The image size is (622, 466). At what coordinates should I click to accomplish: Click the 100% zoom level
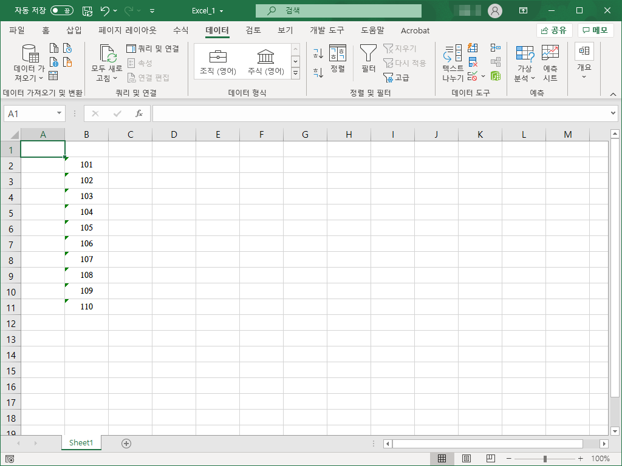pyautogui.click(x=600, y=459)
